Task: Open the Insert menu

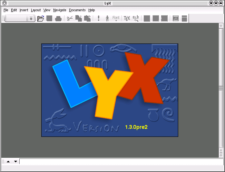Action: [24, 10]
